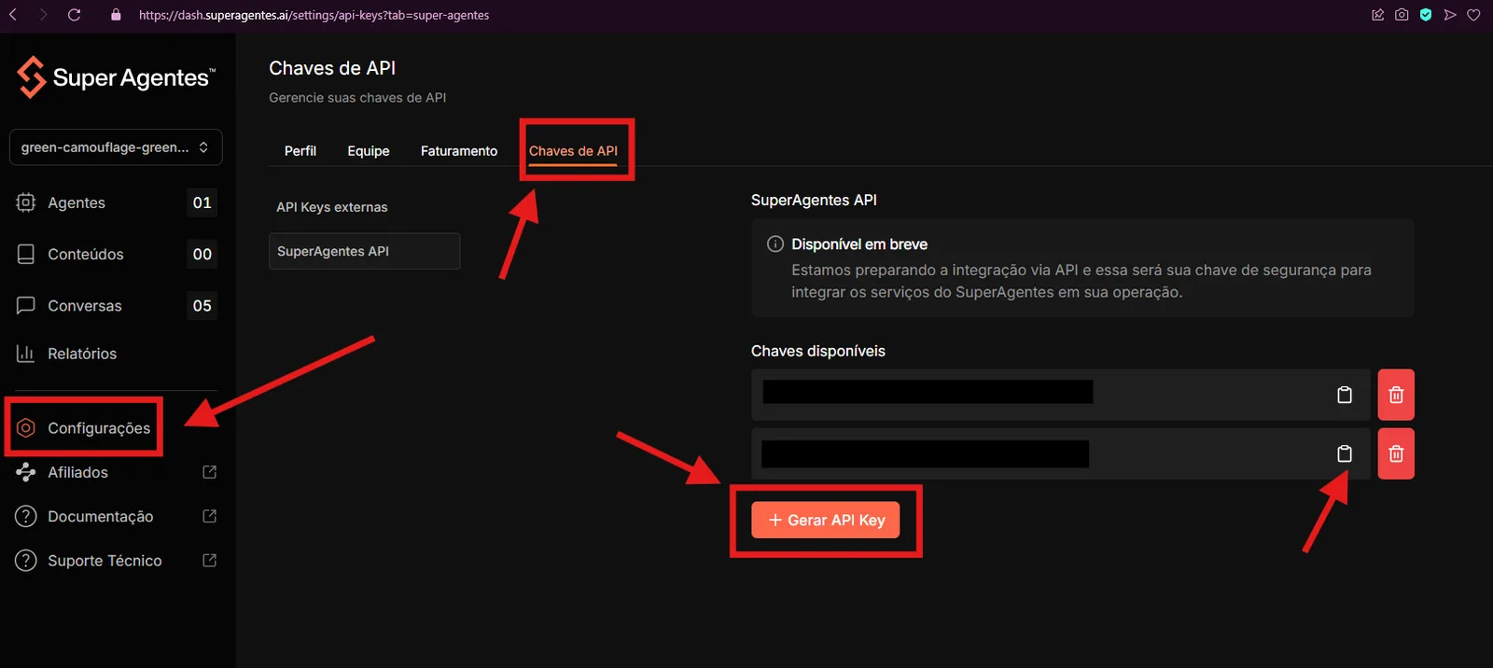Click the Conversas chat bubble icon

tap(26, 305)
